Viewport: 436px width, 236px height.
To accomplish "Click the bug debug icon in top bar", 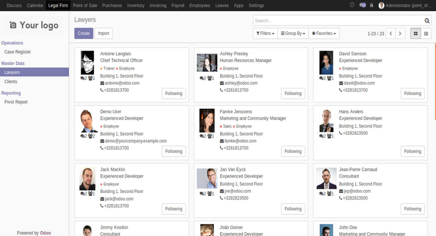I will pyautogui.click(x=372, y=5).
